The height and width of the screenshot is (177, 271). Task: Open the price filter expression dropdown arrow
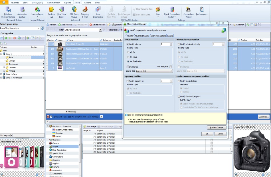102,117
